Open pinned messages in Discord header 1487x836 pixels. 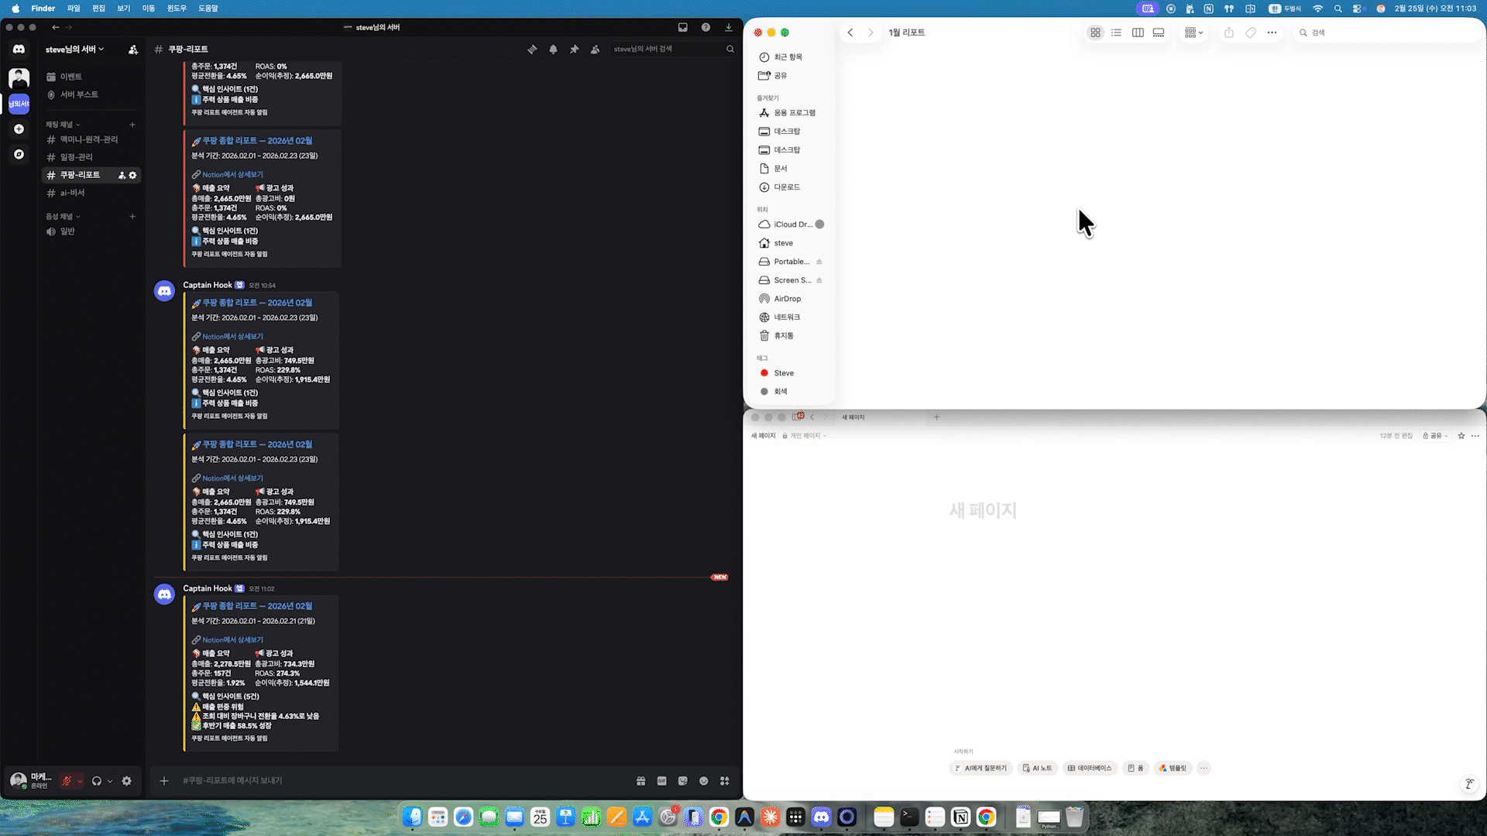point(574,49)
